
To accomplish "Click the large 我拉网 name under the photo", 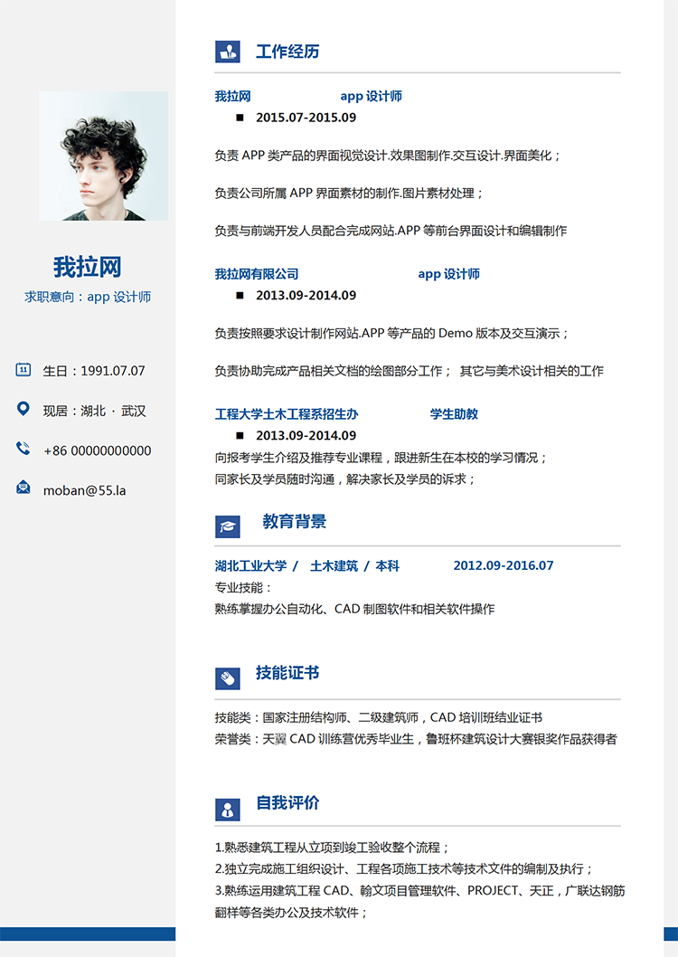I will (x=87, y=267).
